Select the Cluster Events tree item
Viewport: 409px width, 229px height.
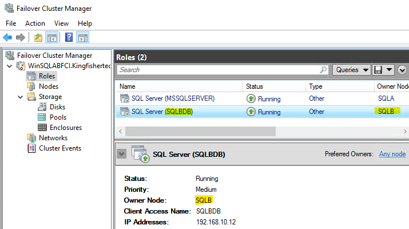point(60,148)
